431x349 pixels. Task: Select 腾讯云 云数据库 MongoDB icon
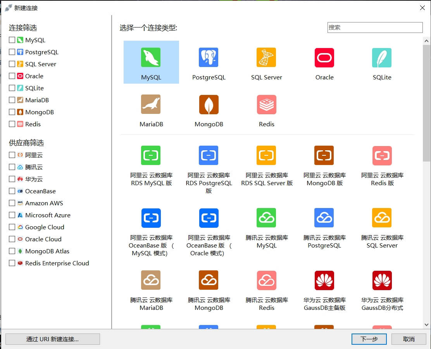(x=209, y=280)
